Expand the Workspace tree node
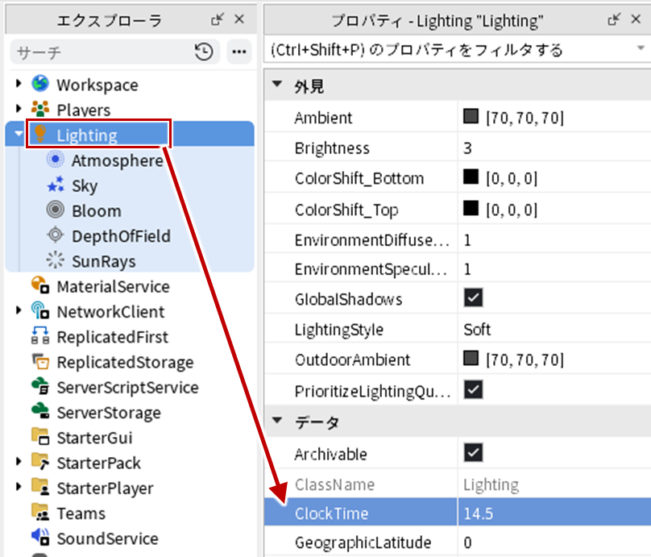 click(19, 84)
